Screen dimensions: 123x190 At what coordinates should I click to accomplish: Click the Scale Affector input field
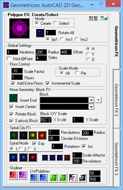click(x=77, y=155)
